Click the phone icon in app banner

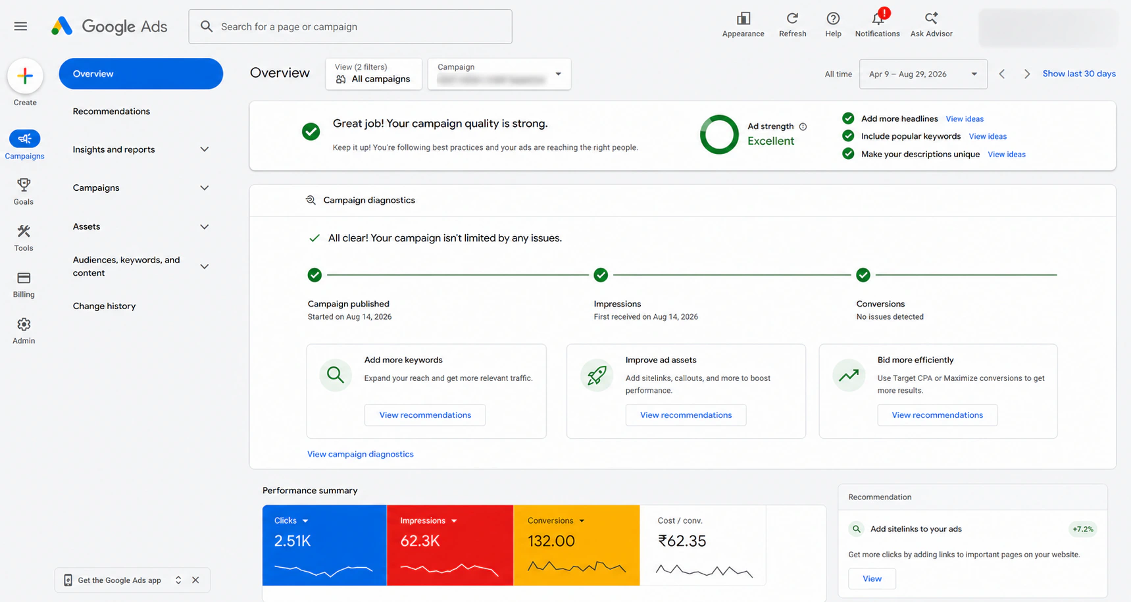(x=68, y=580)
